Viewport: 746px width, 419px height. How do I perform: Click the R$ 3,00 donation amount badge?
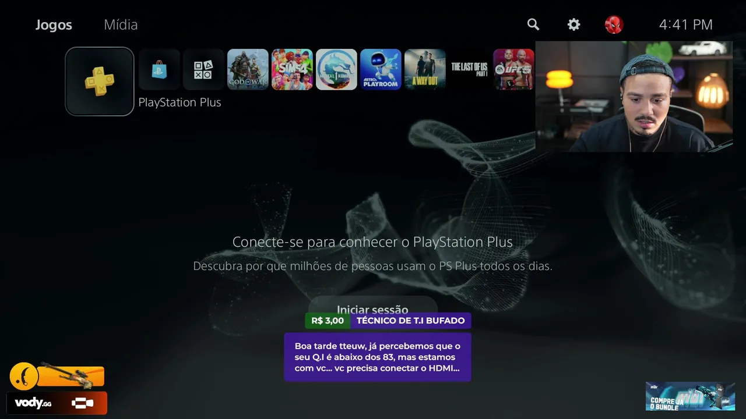coord(328,321)
